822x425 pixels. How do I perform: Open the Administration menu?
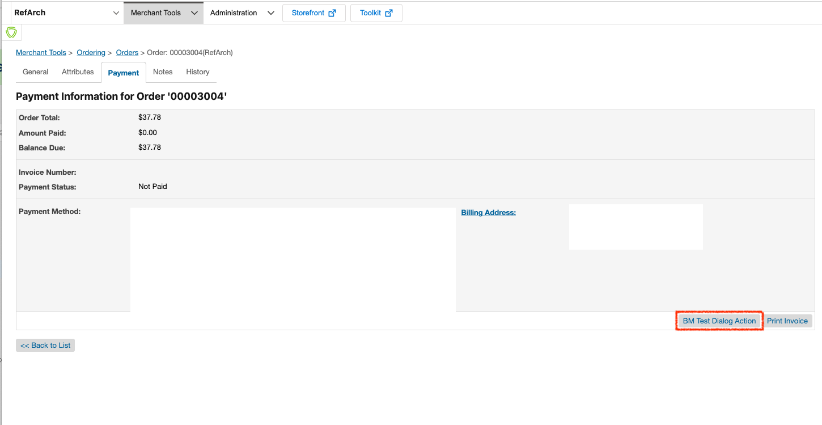pos(242,12)
